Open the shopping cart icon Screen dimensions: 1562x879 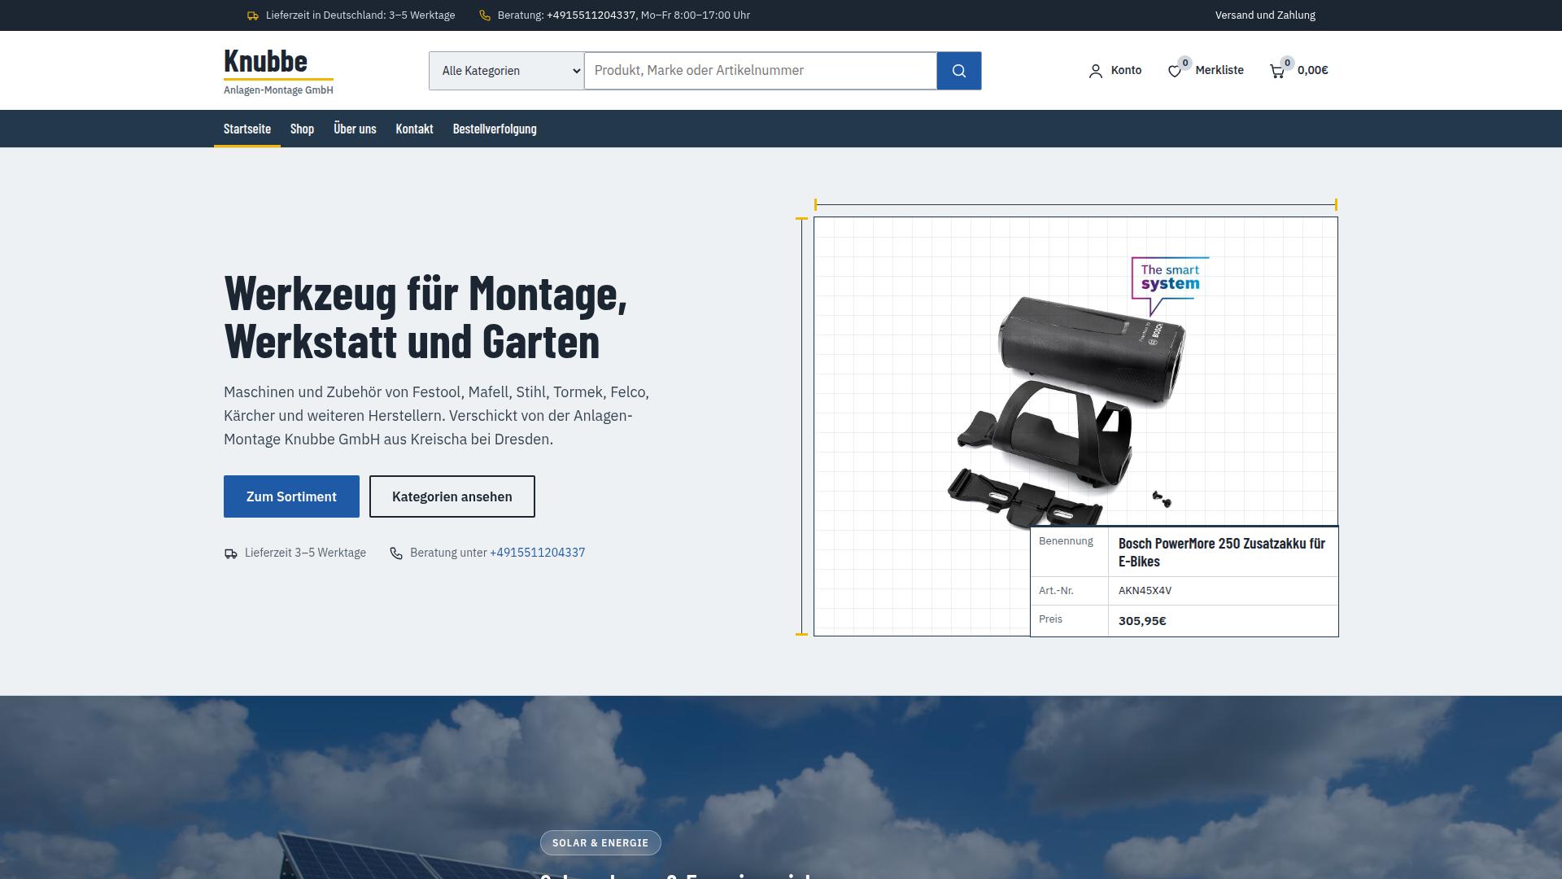[1277, 72]
